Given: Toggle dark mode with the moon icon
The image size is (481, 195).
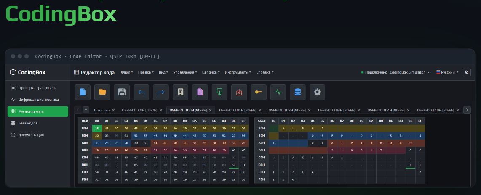Looking at the screenshot, I should (467, 72).
